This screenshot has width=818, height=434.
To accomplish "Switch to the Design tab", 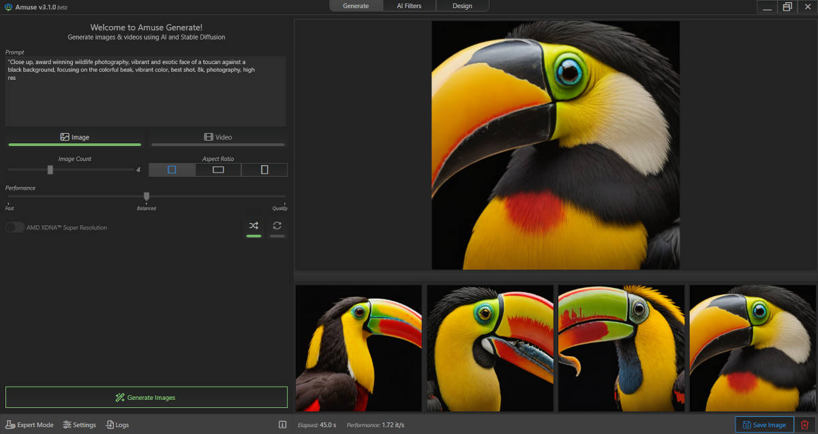I will pos(461,6).
